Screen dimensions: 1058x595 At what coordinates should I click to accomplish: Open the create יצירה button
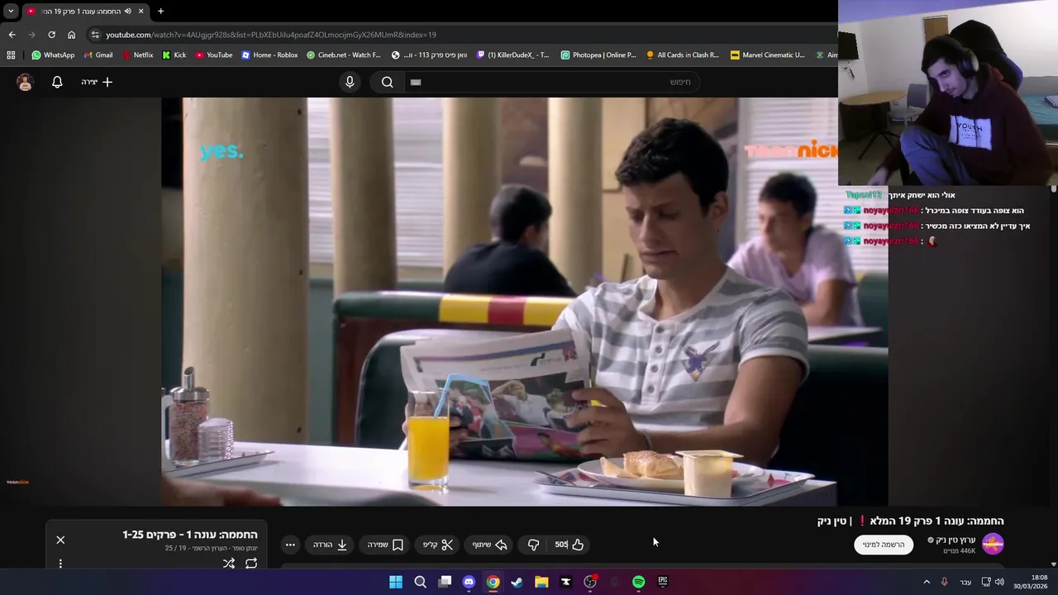click(x=97, y=82)
